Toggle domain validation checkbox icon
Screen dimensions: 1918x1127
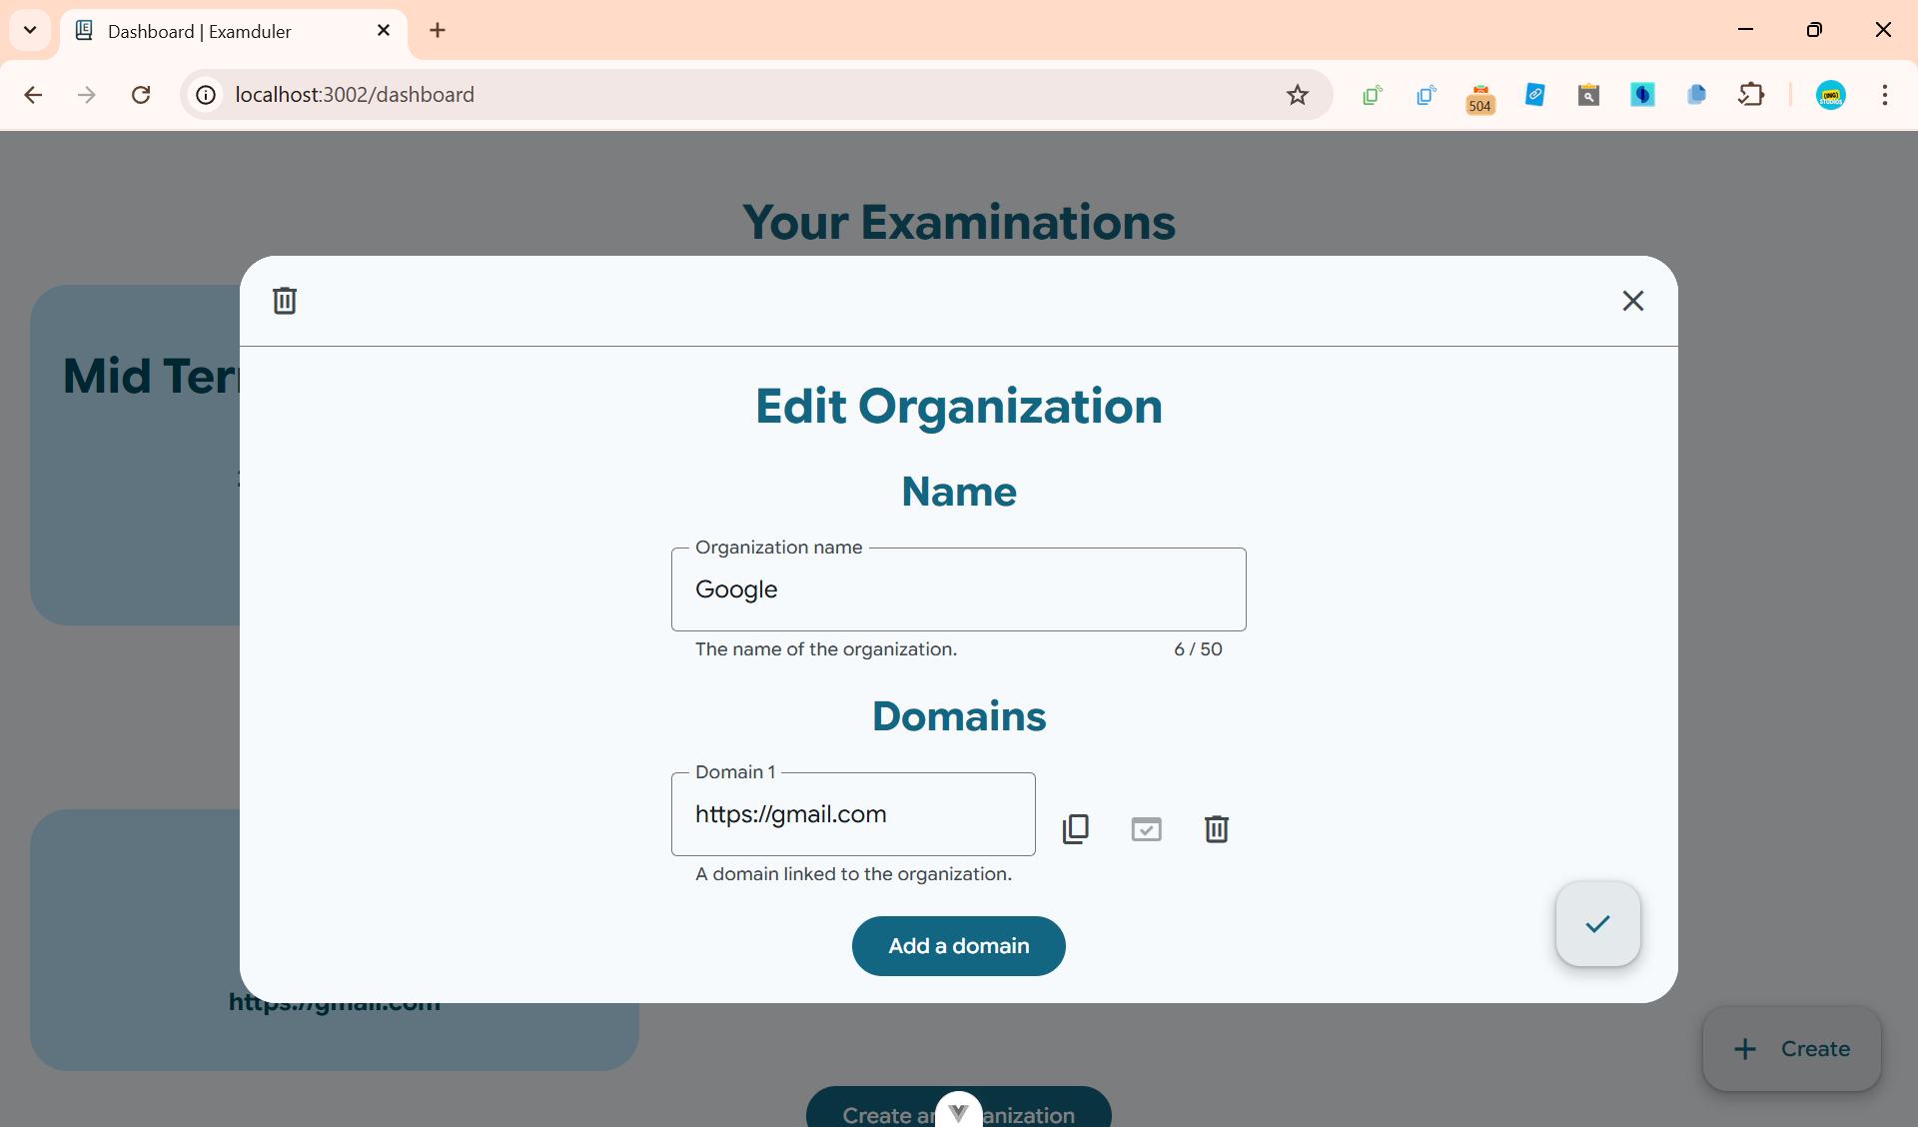pyautogui.click(x=1146, y=829)
